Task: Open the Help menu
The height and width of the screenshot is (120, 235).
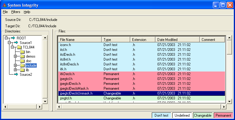Action: 27,12
